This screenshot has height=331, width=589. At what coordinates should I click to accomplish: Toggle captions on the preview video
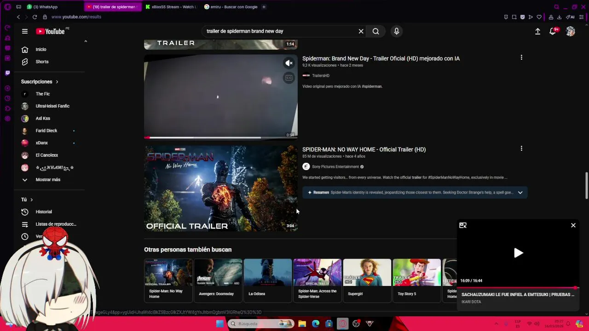[289, 78]
